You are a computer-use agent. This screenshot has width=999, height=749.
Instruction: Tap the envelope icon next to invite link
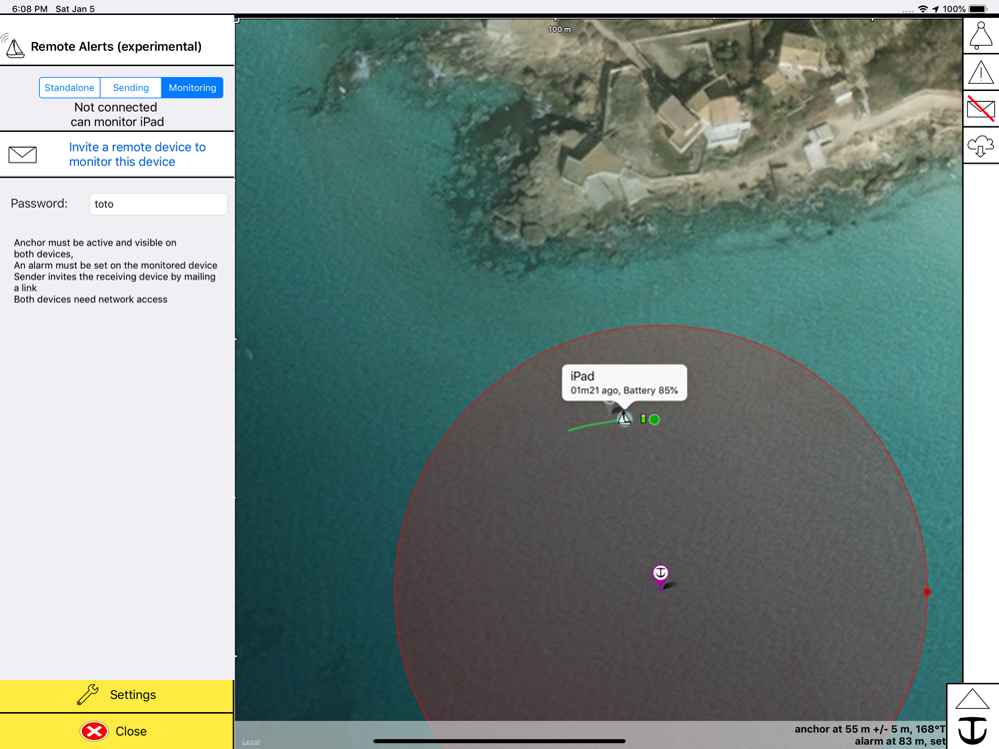pyautogui.click(x=22, y=154)
